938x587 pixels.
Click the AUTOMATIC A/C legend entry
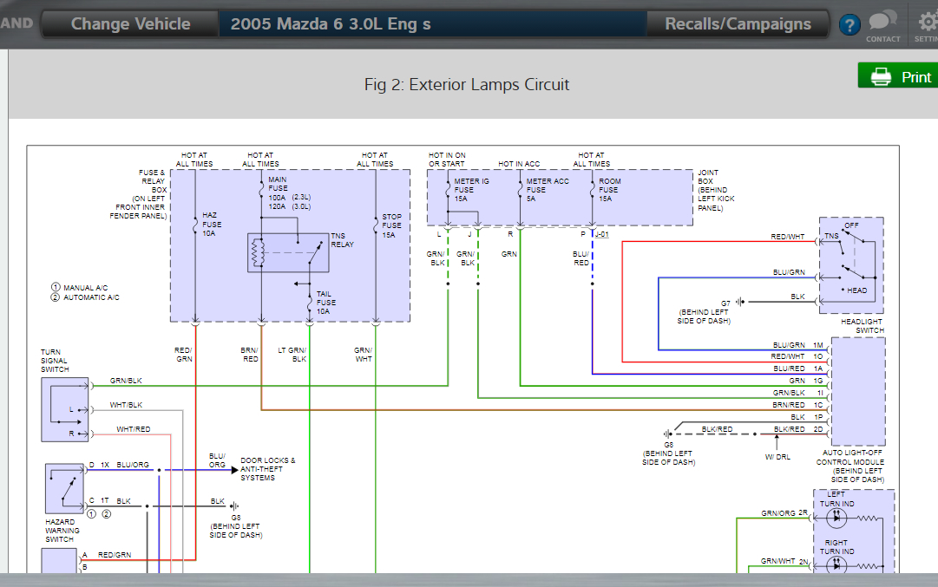pyautogui.click(x=85, y=297)
